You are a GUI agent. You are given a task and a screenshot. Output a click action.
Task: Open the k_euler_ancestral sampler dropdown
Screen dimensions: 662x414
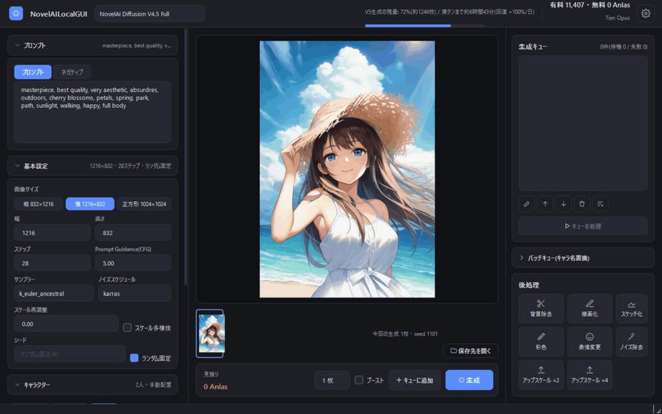click(x=54, y=293)
